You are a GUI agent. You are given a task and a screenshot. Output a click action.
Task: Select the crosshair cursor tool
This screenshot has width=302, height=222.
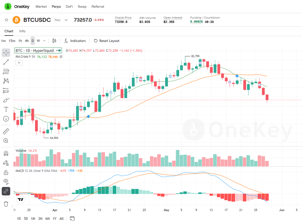point(6,53)
